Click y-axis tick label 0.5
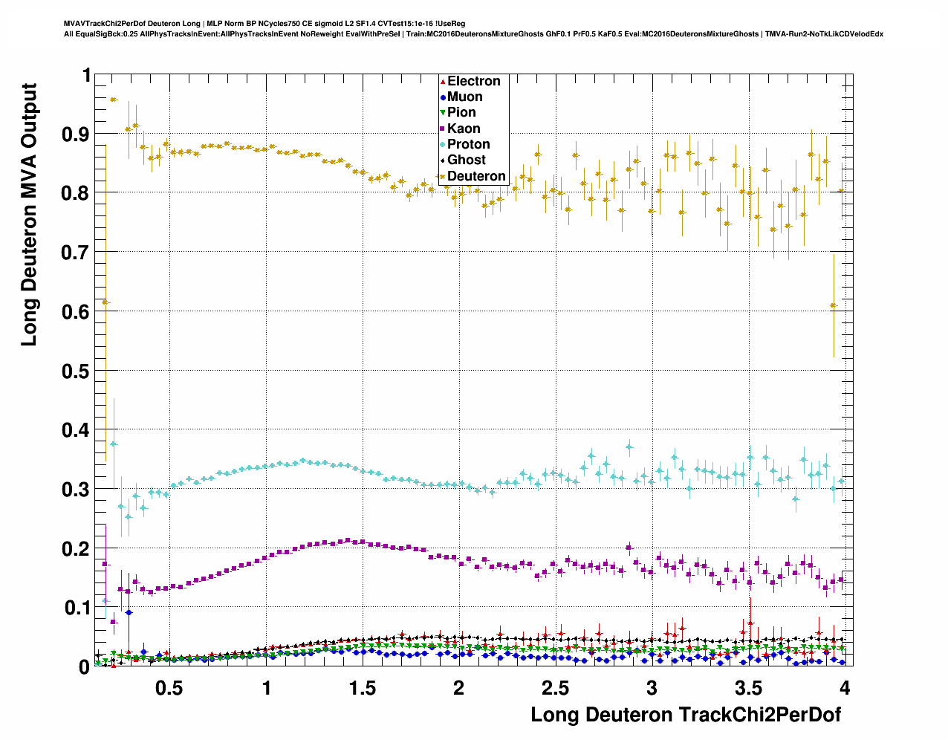This screenshot has width=948, height=740. [x=74, y=371]
